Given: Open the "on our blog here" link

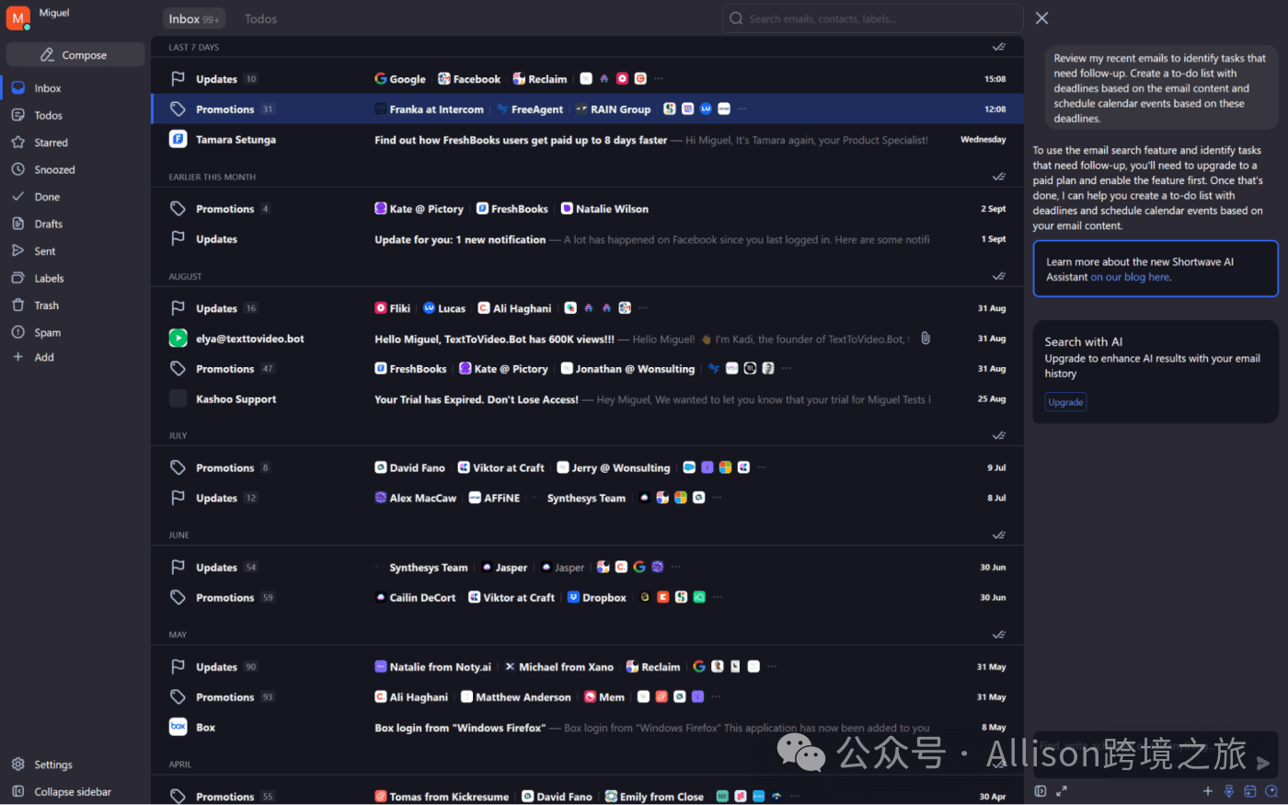Looking at the screenshot, I should pos(1130,277).
